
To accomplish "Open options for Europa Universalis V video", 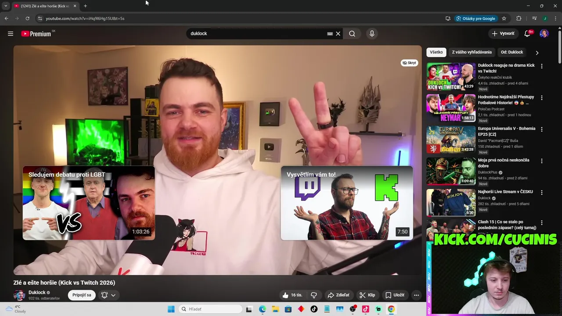I will [541, 129].
